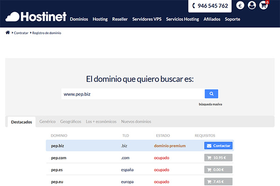Click the ESTADO column header
This screenshot has width=280, height=186.
click(163, 136)
